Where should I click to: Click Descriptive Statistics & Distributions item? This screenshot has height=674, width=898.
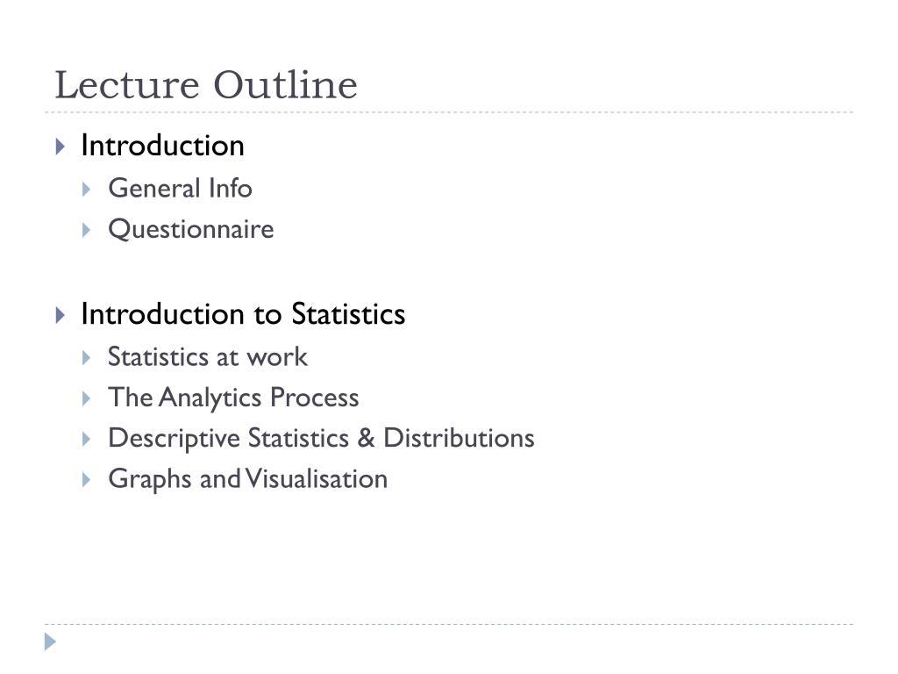click(321, 439)
